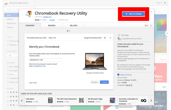Click the Report Abuse exclamation icon
Viewport: 171px width, 110px height.
click(x=118, y=75)
